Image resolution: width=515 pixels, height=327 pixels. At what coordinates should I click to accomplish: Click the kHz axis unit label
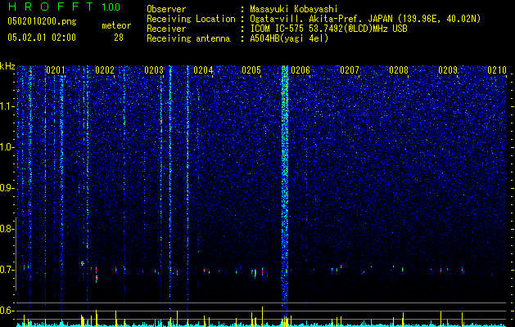pos(7,66)
